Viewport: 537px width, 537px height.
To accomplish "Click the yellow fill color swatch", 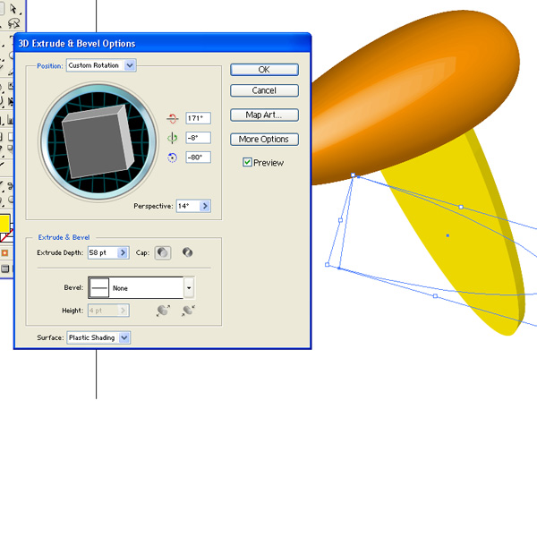I will point(4,224).
